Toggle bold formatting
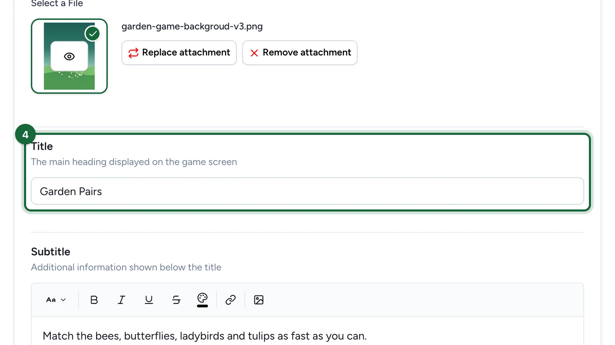This screenshot has height=345, width=615. pyautogui.click(x=94, y=300)
